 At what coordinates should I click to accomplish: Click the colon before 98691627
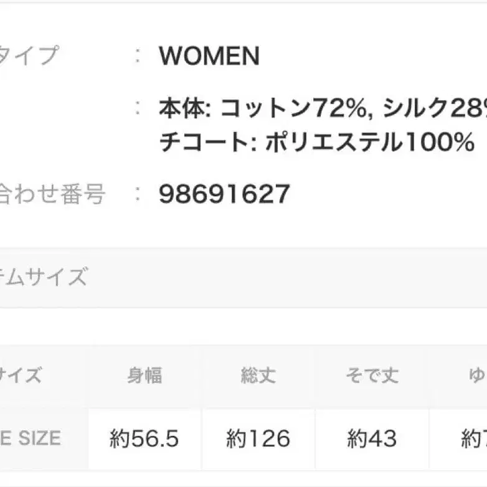(x=139, y=194)
